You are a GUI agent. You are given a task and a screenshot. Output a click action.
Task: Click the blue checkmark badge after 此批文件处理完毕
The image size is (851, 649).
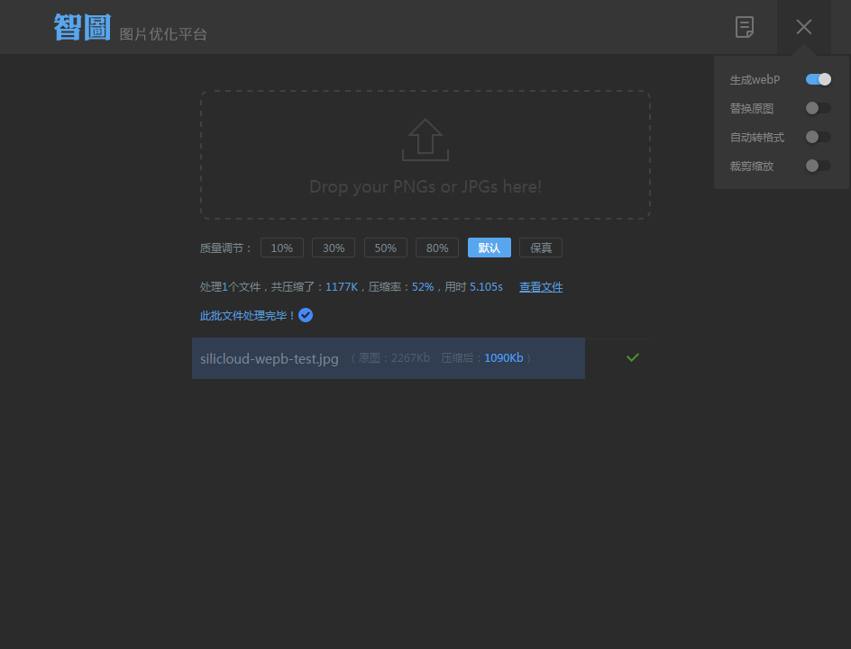(x=306, y=315)
